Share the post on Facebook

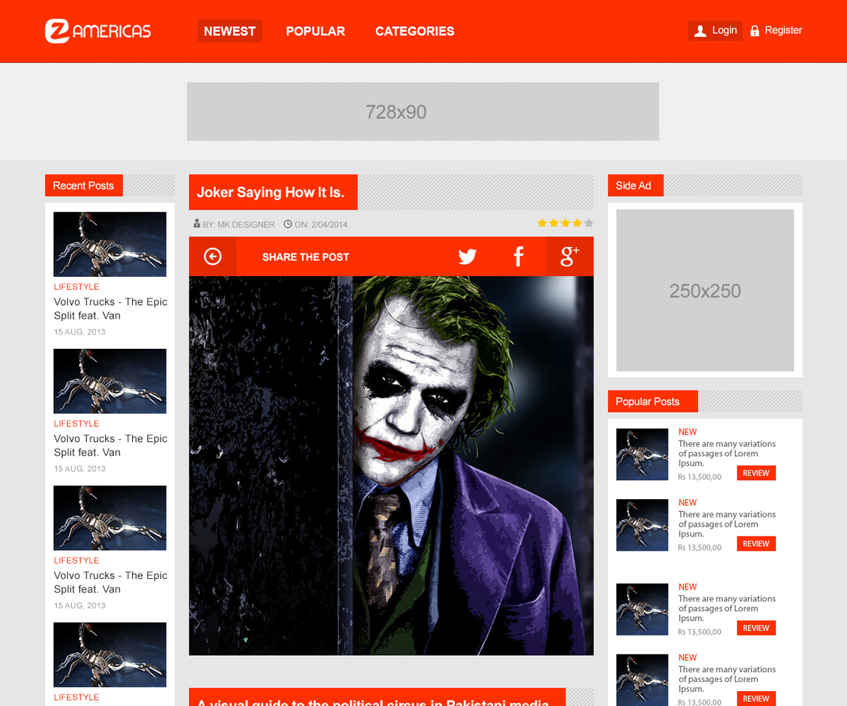click(x=518, y=256)
